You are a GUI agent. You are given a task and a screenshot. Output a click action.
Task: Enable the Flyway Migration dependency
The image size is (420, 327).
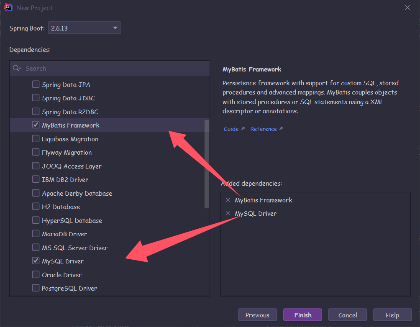click(36, 152)
